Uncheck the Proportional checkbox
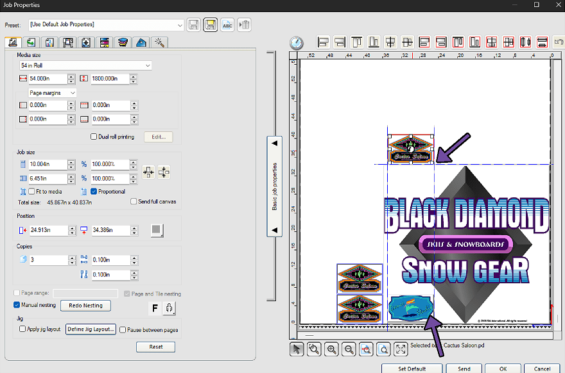This screenshot has height=373, width=565. [94, 192]
